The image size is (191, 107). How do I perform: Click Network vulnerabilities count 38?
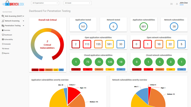[x=174, y=26]
